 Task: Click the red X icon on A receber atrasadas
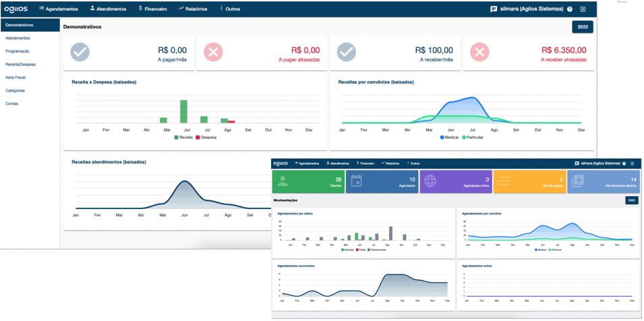tap(479, 52)
